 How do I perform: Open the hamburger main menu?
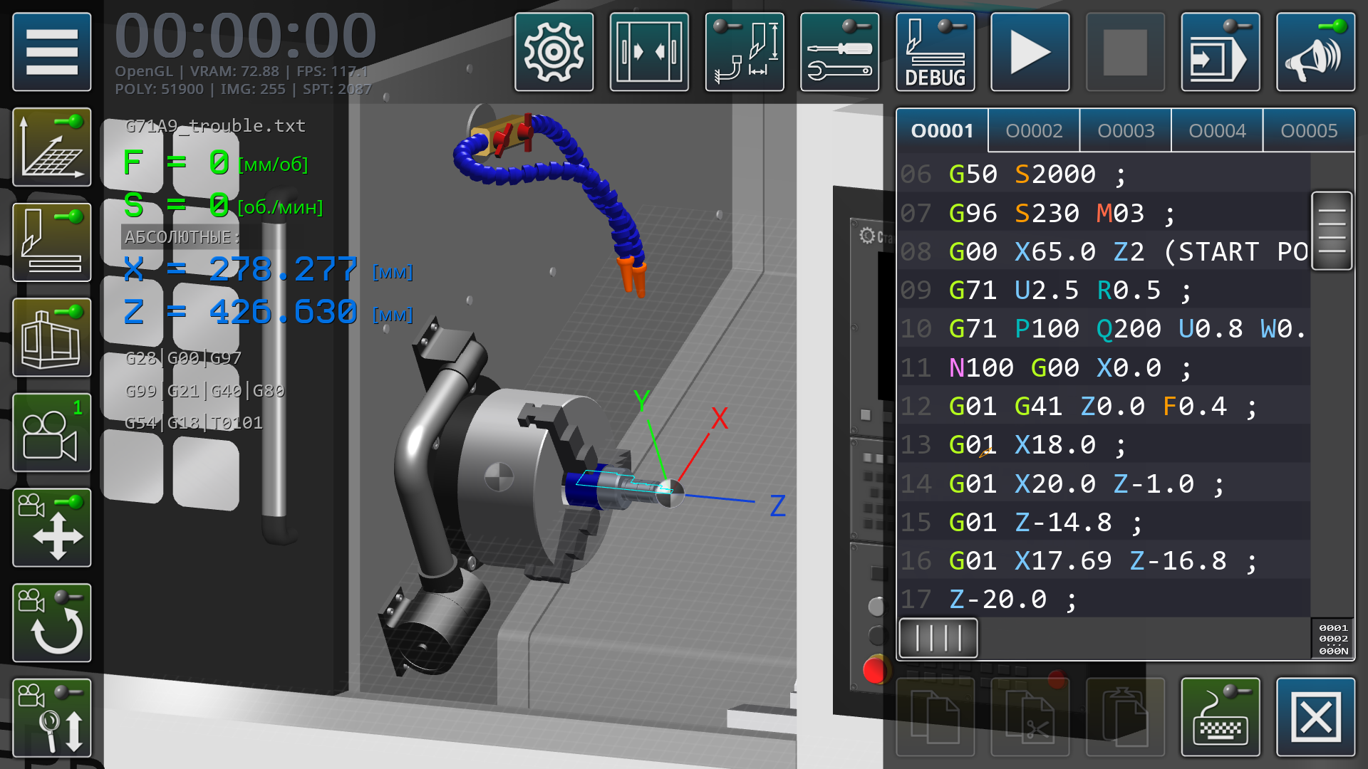51,52
